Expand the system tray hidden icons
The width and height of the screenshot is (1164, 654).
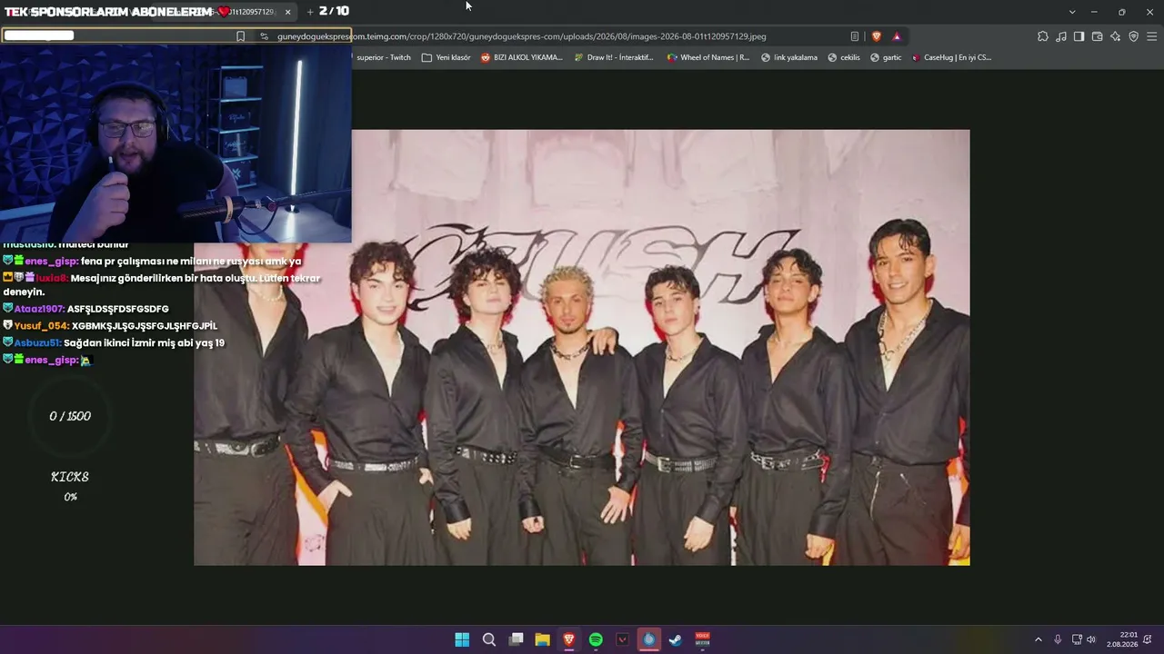click(x=1039, y=639)
